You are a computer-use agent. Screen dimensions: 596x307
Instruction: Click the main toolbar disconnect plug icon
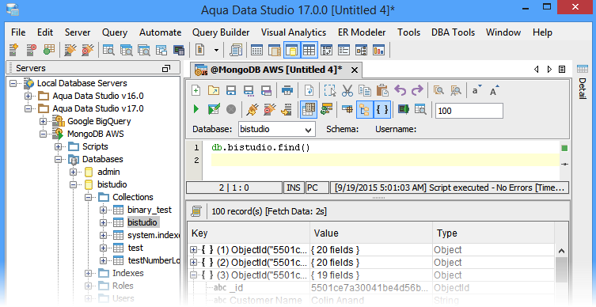[x=88, y=50]
